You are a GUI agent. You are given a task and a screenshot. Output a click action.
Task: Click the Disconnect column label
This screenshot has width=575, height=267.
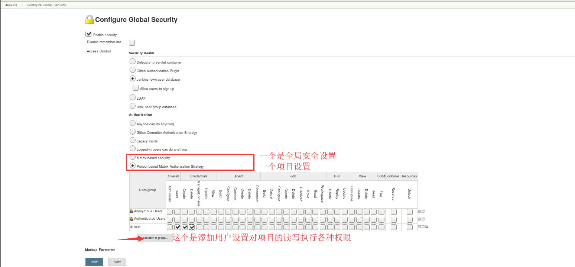pyautogui.click(x=257, y=194)
